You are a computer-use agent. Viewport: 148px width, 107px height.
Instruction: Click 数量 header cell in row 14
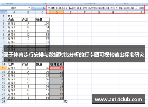point(42,64)
